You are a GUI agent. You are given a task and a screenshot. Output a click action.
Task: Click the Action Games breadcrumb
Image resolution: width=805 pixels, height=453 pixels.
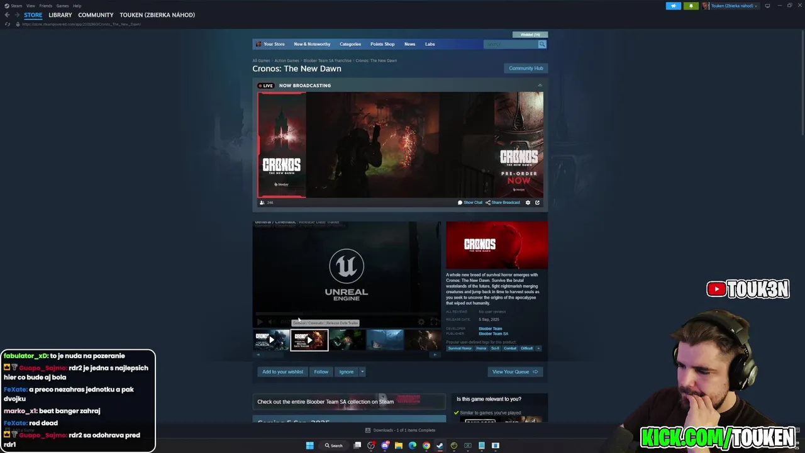287,60
